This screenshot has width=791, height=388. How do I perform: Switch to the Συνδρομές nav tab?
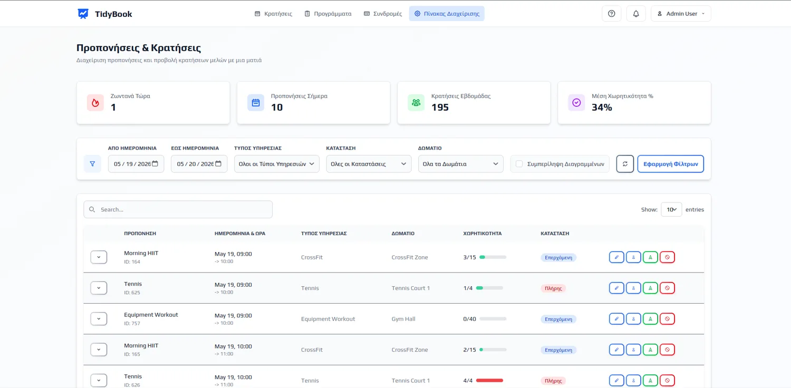tap(383, 14)
